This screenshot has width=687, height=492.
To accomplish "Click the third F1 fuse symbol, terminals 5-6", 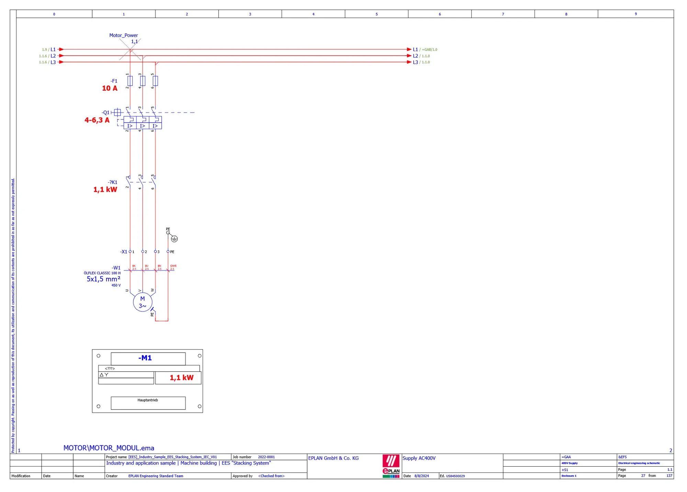I will tap(155, 81).
